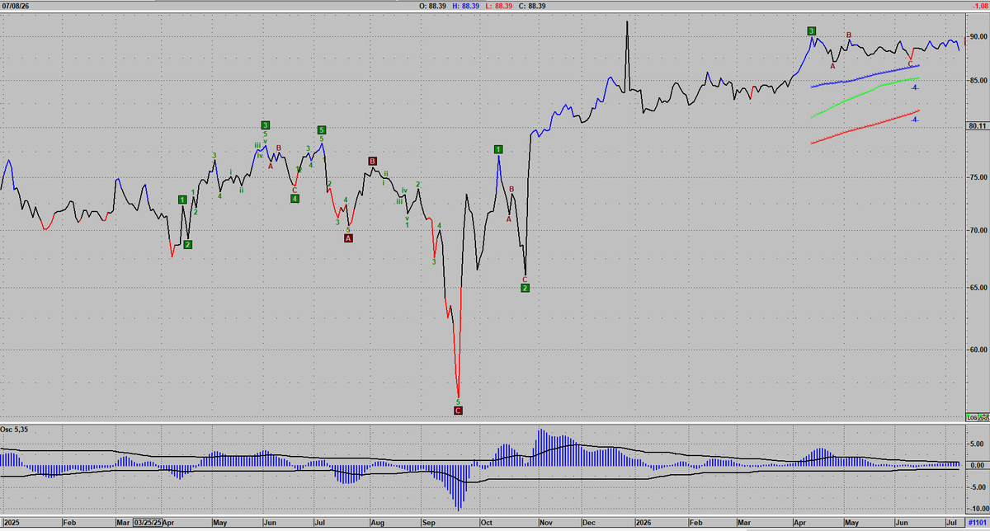Viewport: 990px width, 531px height.
Task: Click unboxed A label near April 2026 dip
Action: point(832,66)
